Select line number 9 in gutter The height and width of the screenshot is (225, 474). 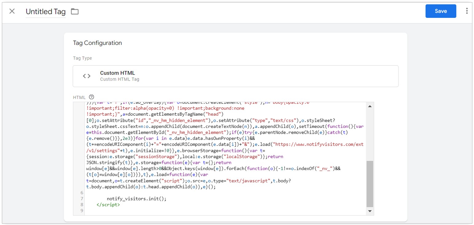[82, 211]
